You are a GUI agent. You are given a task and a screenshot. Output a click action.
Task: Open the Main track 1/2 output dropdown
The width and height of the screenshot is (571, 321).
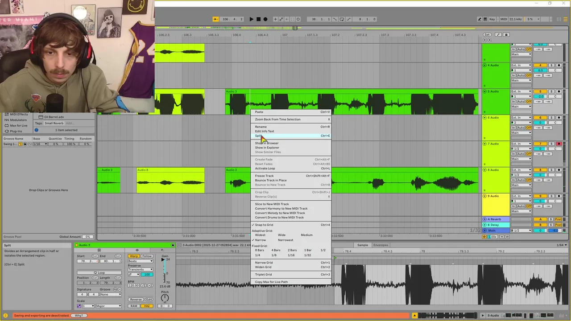click(x=521, y=230)
